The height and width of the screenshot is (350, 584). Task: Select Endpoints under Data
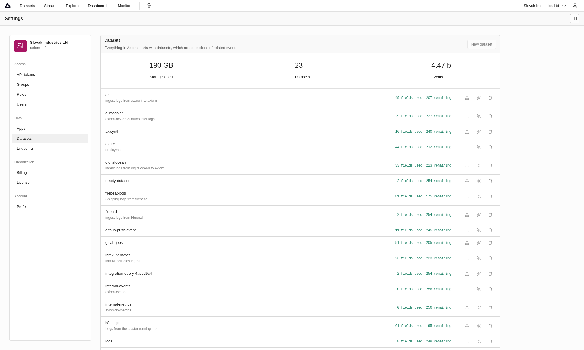pyautogui.click(x=25, y=148)
